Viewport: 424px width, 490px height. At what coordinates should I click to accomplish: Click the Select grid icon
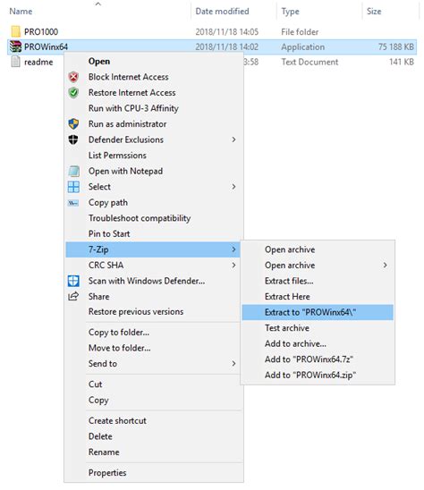click(73, 187)
